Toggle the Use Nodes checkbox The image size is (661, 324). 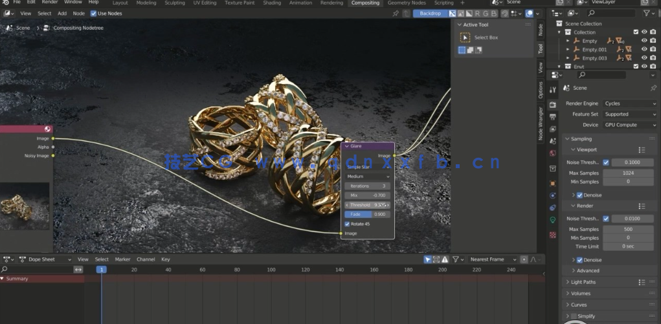tap(94, 14)
